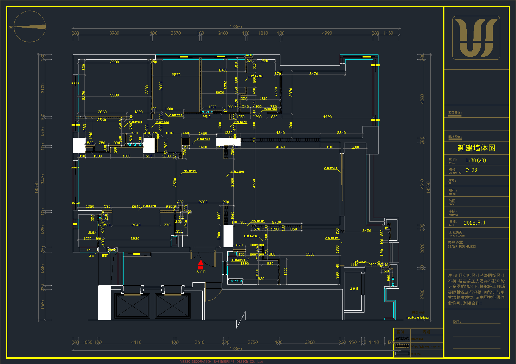Select the top dimension 1150
The width and height of the screenshot is (516, 364).
tap(388, 33)
